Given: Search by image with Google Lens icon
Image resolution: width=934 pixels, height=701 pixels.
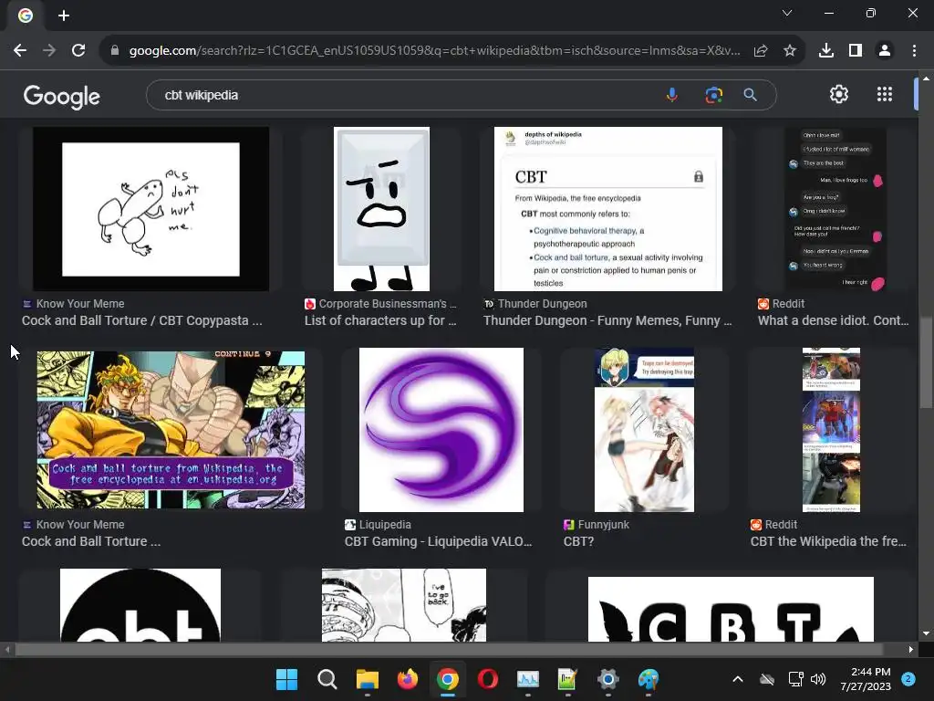Looking at the screenshot, I should 713,95.
